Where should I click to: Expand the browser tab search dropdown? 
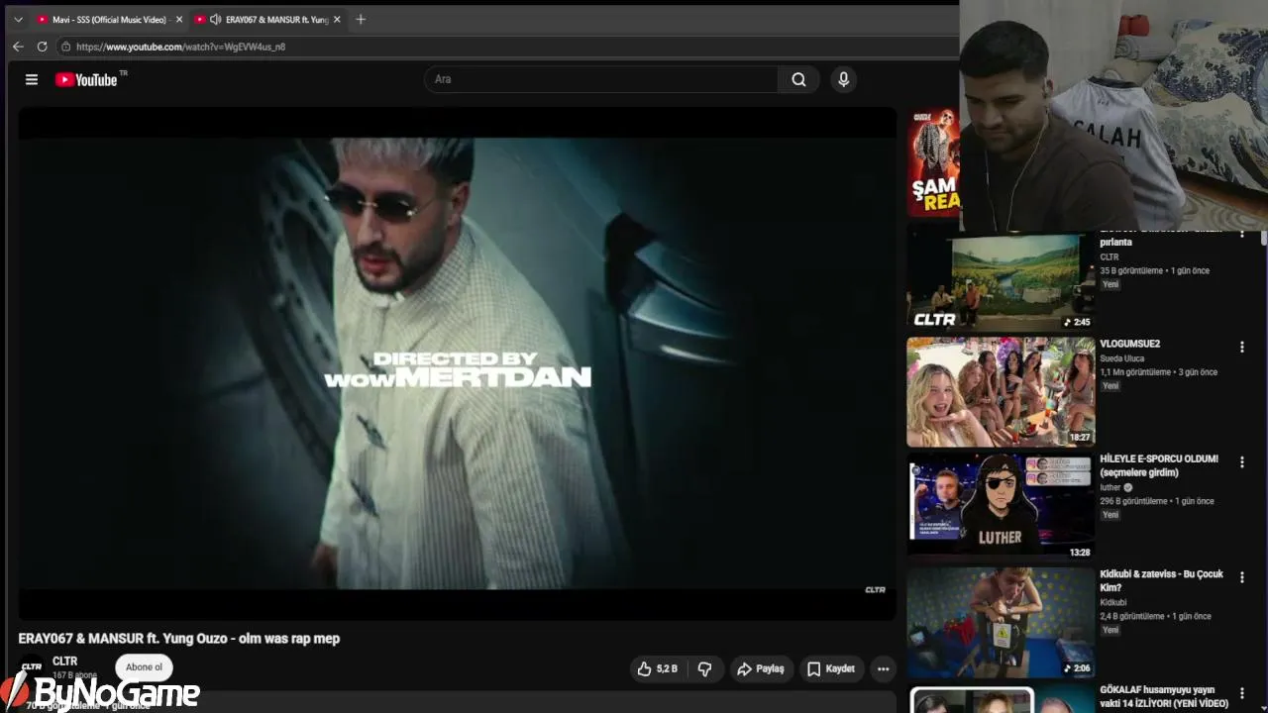pyautogui.click(x=18, y=19)
